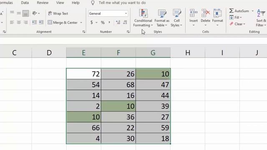Expand the Insert dropdown arrow
This screenshot has width=267, height=150.
click(194, 25)
